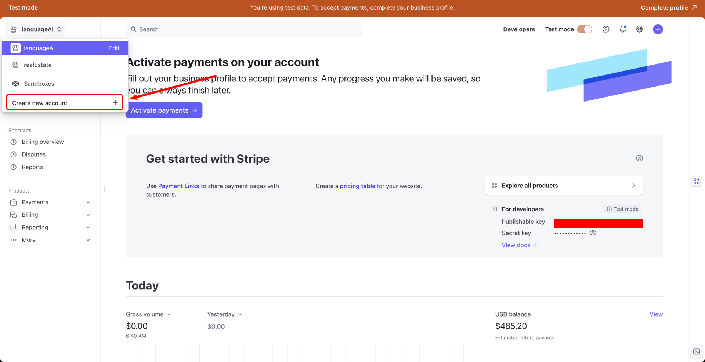Screen dimensions: 705x362
Task: Open the Gross volume dropdown
Action: coord(148,314)
